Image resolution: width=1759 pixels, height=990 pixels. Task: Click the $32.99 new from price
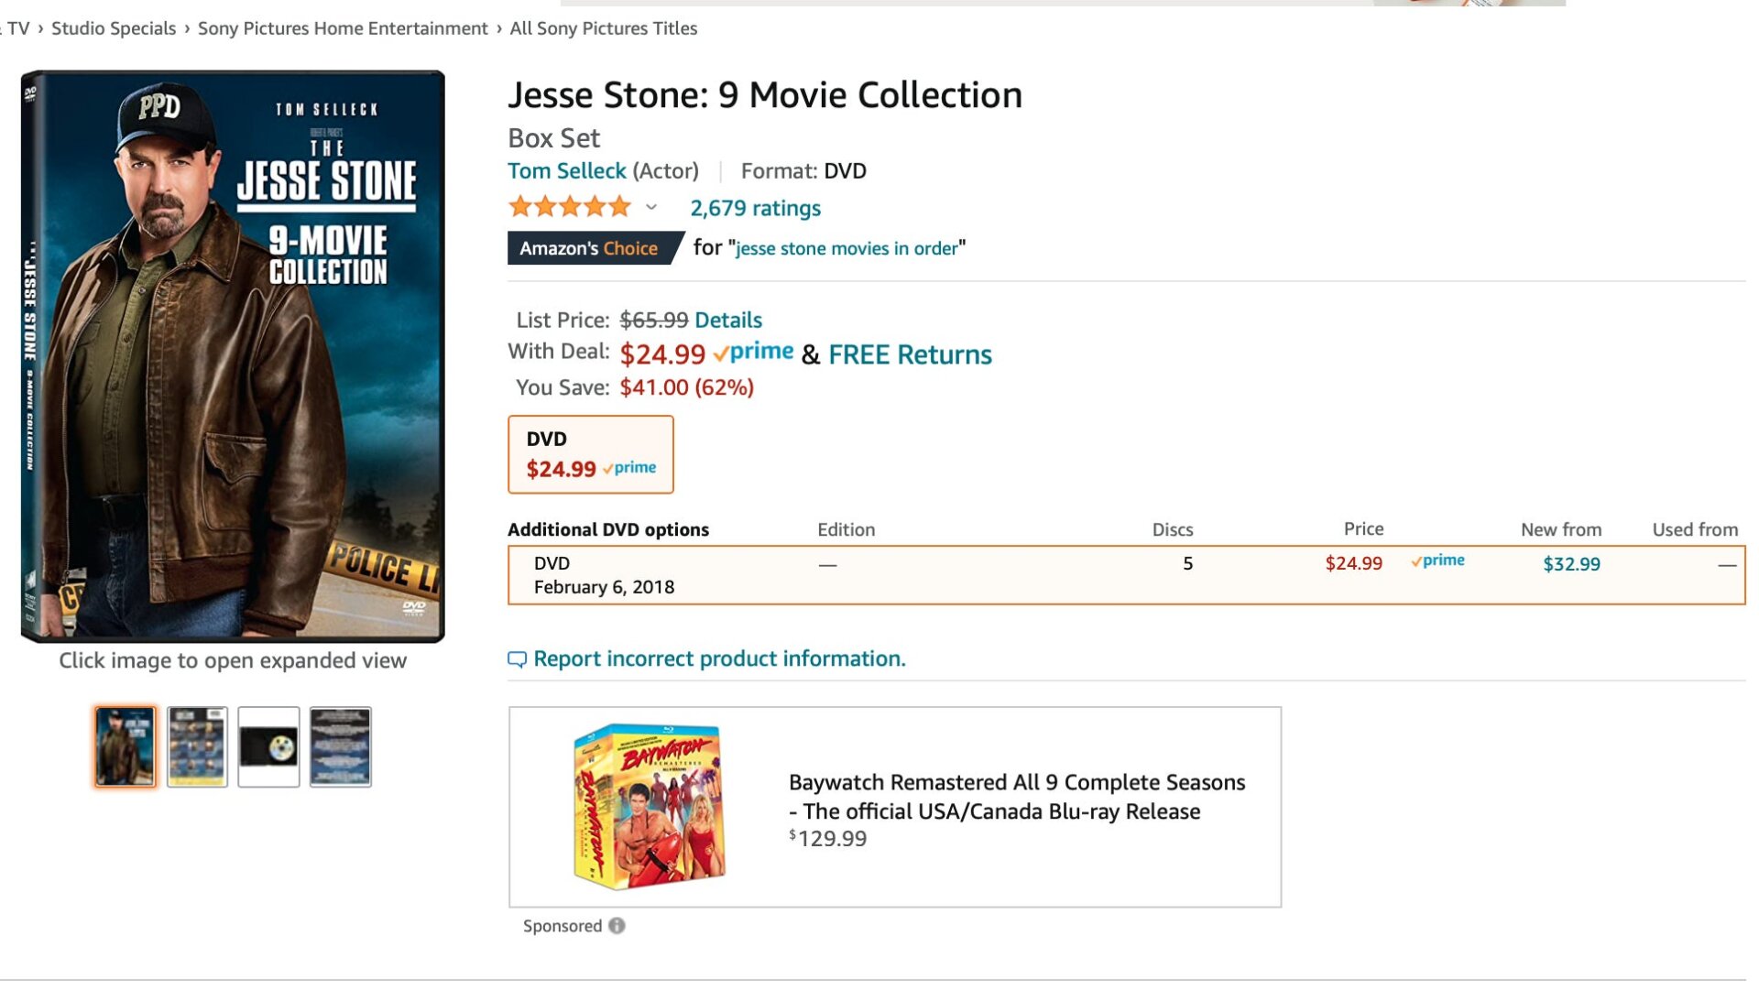tap(1570, 564)
